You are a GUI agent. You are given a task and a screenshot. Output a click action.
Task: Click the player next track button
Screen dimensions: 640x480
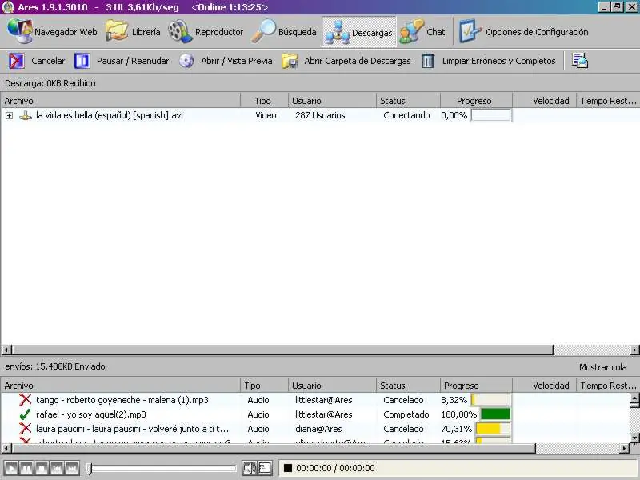click(71, 468)
